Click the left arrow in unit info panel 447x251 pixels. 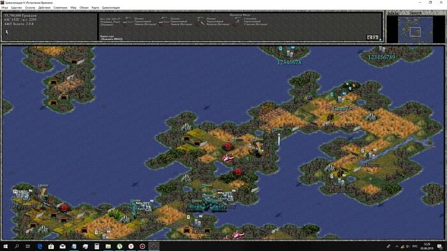[x=369, y=37]
